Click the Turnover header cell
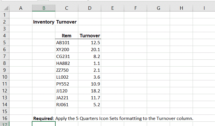The height and width of the screenshot is (126, 215). (x=89, y=36)
